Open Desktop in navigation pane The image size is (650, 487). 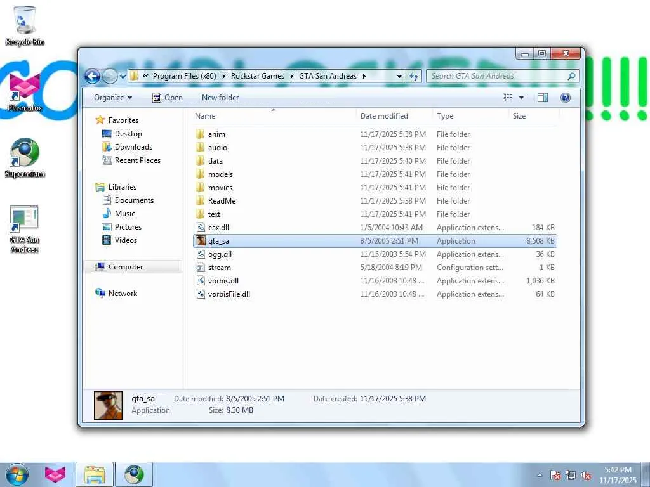point(123,134)
